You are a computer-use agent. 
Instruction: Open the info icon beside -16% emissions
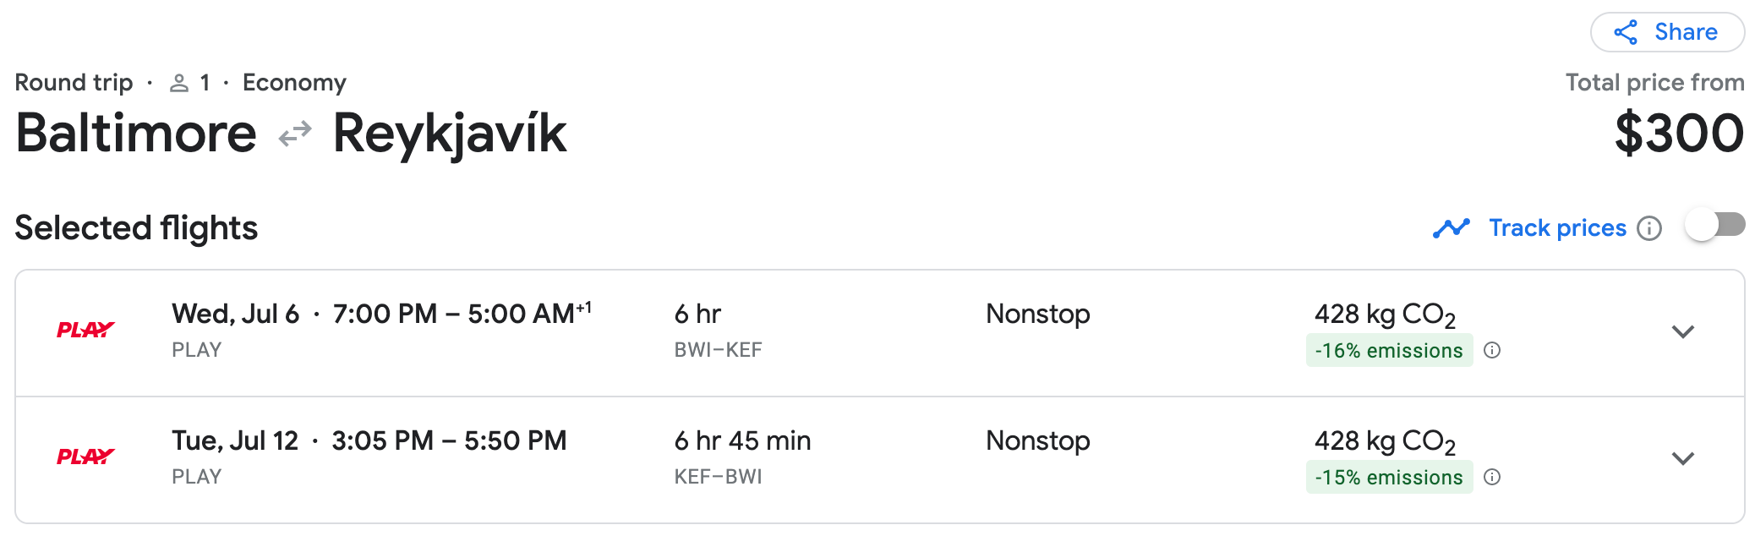1492,350
